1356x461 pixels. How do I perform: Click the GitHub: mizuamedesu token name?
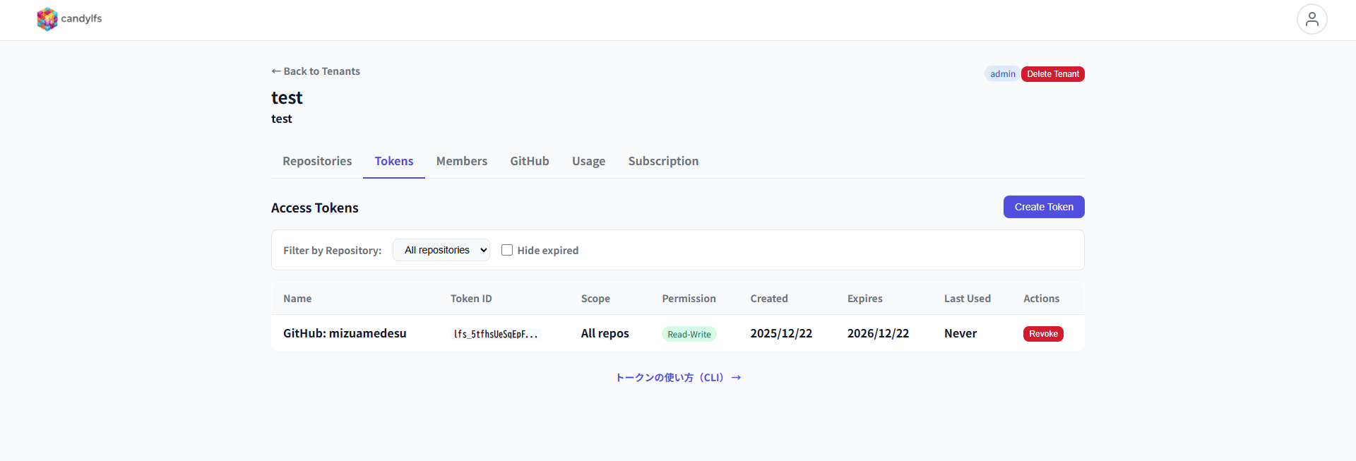click(345, 333)
